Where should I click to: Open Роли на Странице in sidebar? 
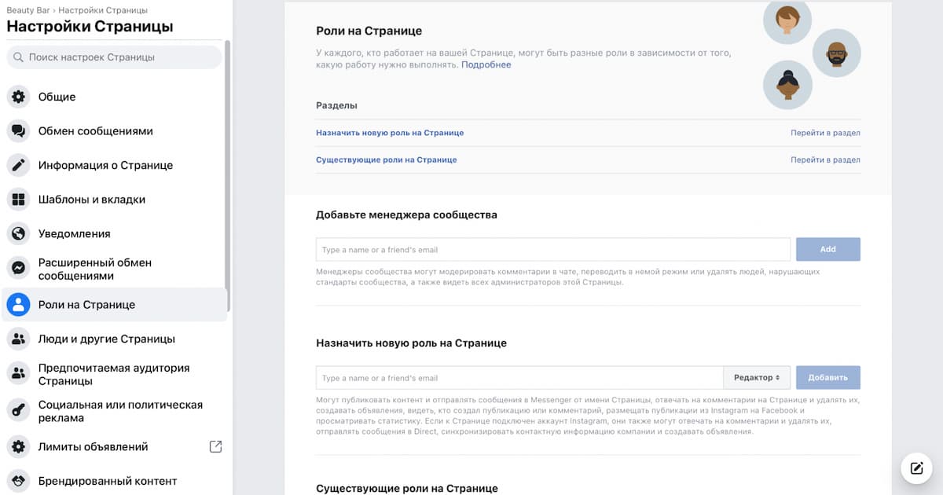pyautogui.click(x=86, y=305)
